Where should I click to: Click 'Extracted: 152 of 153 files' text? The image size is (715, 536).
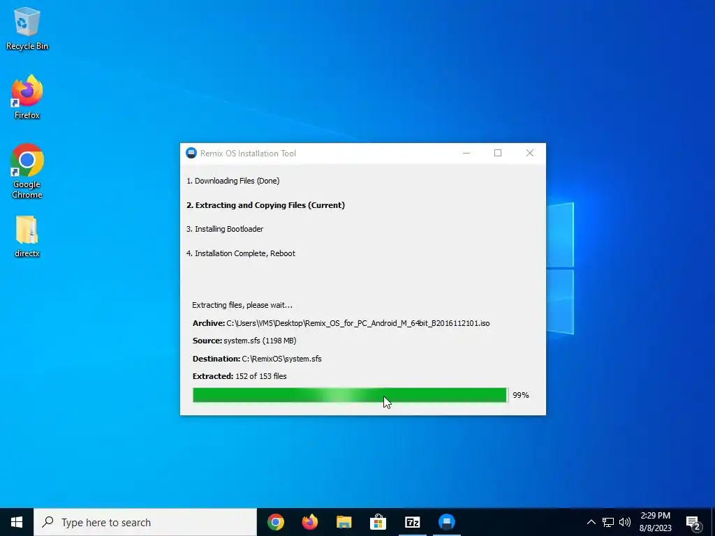239,376
